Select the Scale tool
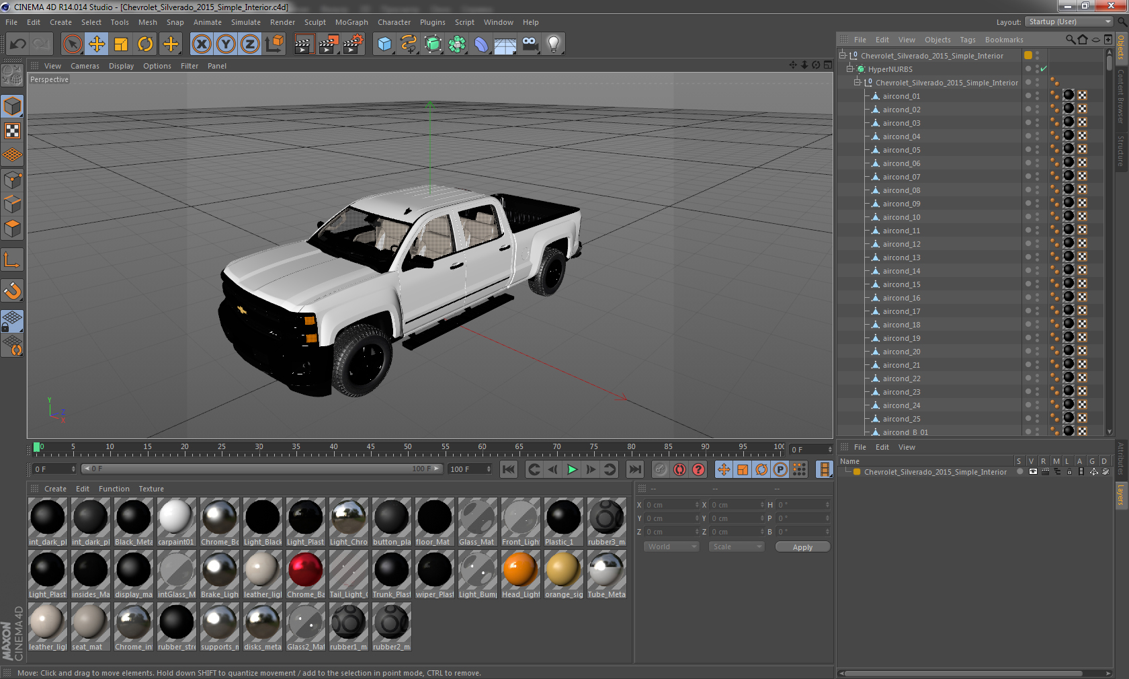 coord(121,44)
